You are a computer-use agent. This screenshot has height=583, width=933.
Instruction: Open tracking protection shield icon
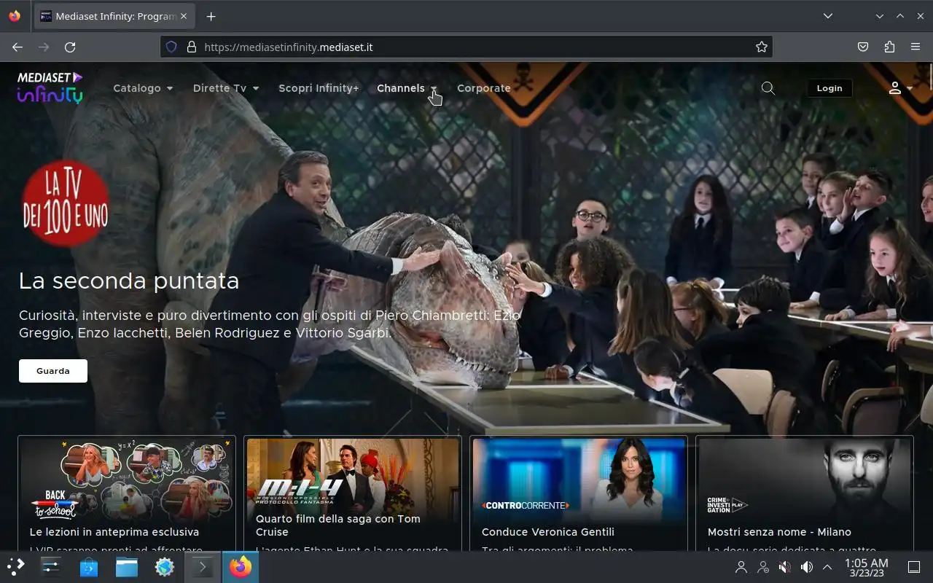(x=171, y=47)
